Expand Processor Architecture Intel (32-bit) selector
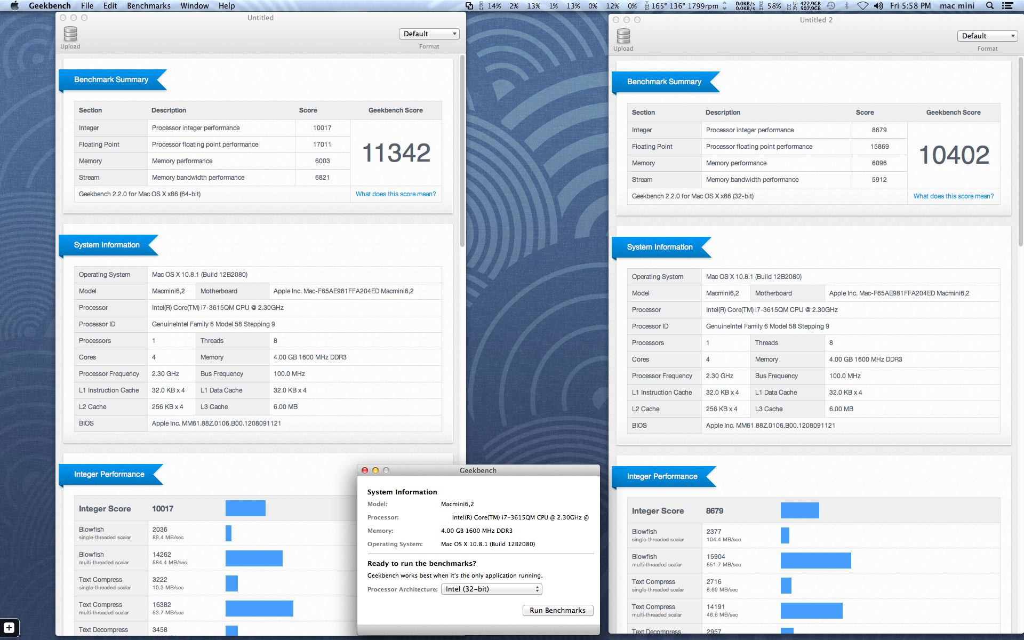 coord(491,589)
